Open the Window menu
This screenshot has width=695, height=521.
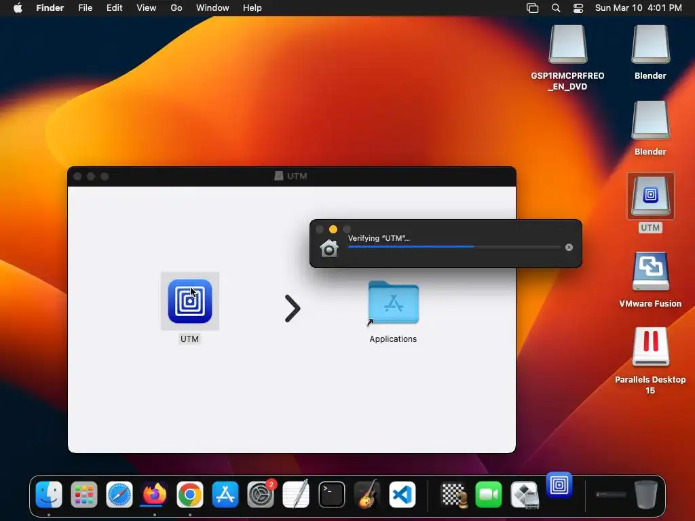pyautogui.click(x=212, y=8)
